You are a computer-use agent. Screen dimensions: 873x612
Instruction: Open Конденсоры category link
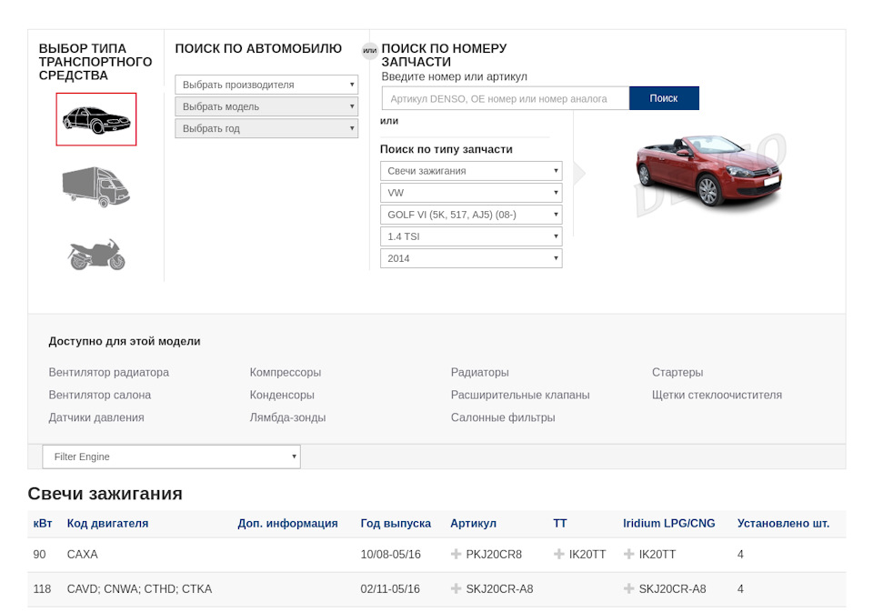pos(282,395)
